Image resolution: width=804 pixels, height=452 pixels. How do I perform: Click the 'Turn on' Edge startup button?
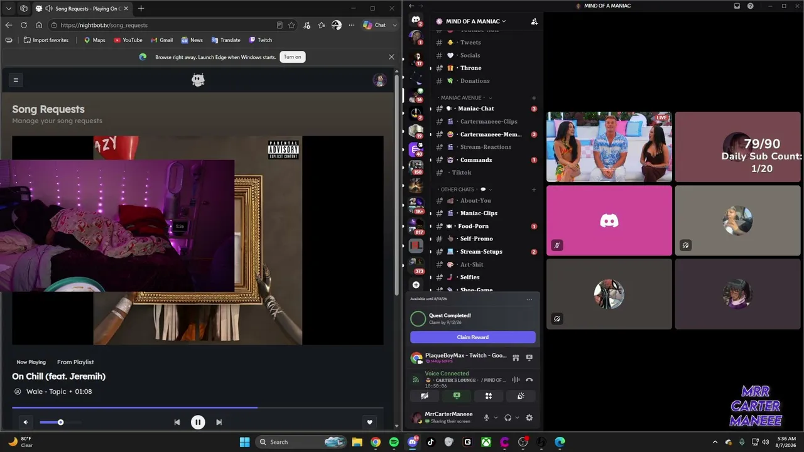292,57
